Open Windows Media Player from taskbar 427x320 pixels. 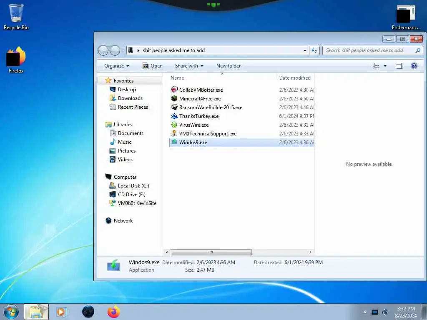(61, 312)
